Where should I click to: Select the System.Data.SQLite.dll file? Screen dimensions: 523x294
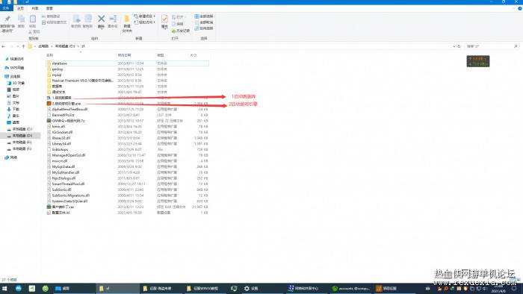click(x=69, y=201)
